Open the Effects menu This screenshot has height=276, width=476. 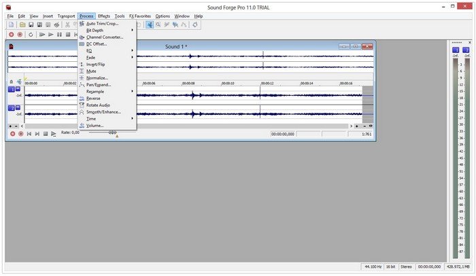tap(104, 16)
